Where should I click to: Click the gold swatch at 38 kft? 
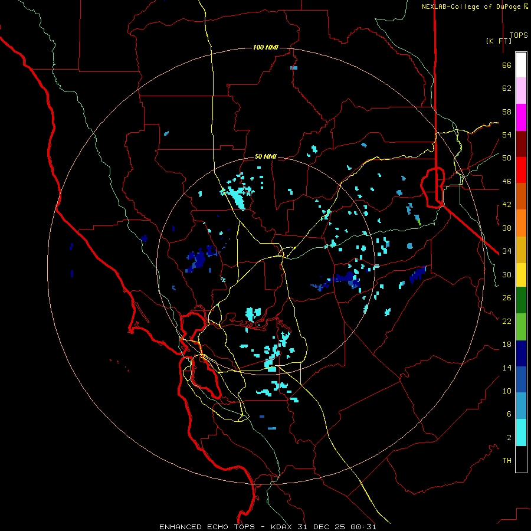(521, 250)
